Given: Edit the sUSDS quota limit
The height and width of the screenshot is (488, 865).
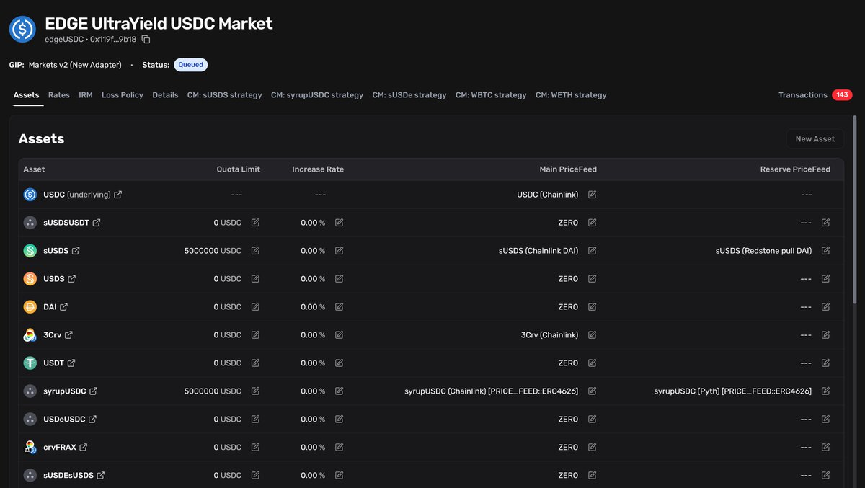Looking at the screenshot, I should point(255,251).
